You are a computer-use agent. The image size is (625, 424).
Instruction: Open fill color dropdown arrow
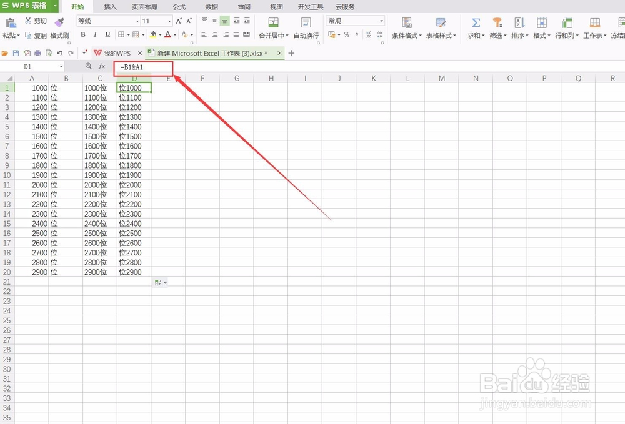160,35
